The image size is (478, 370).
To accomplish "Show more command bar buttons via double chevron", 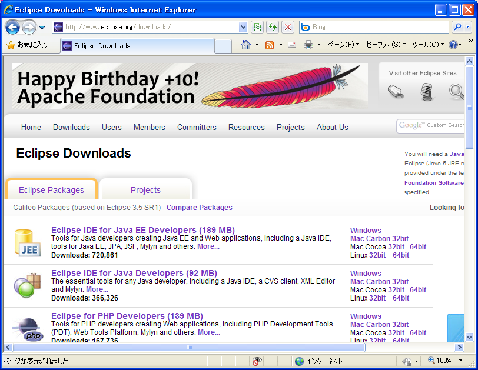I will pyautogui.click(x=471, y=40).
